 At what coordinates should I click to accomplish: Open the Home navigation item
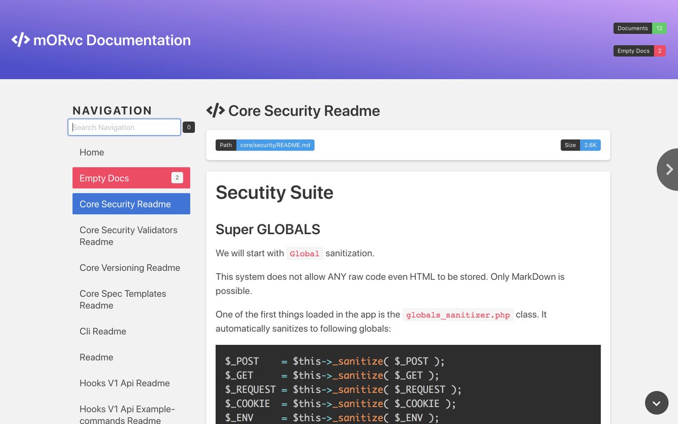pyautogui.click(x=131, y=152)
